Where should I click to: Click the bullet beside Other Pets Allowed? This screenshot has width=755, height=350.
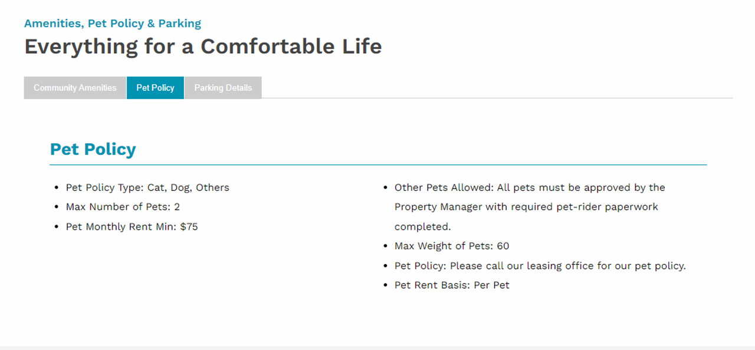coord(385,188)
